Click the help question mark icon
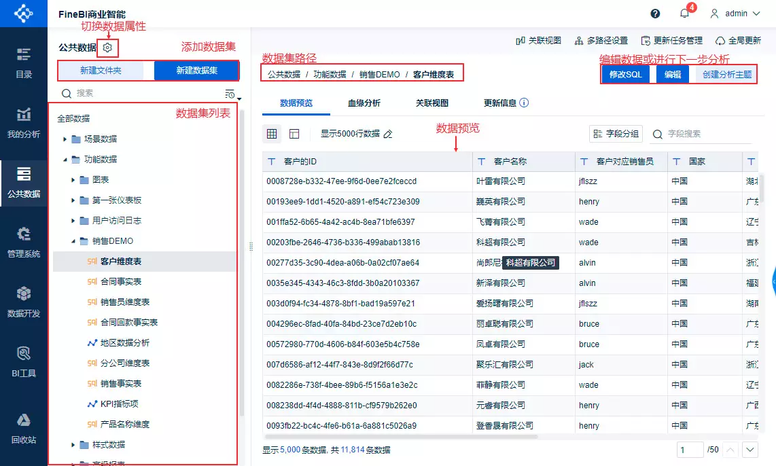 655,14
